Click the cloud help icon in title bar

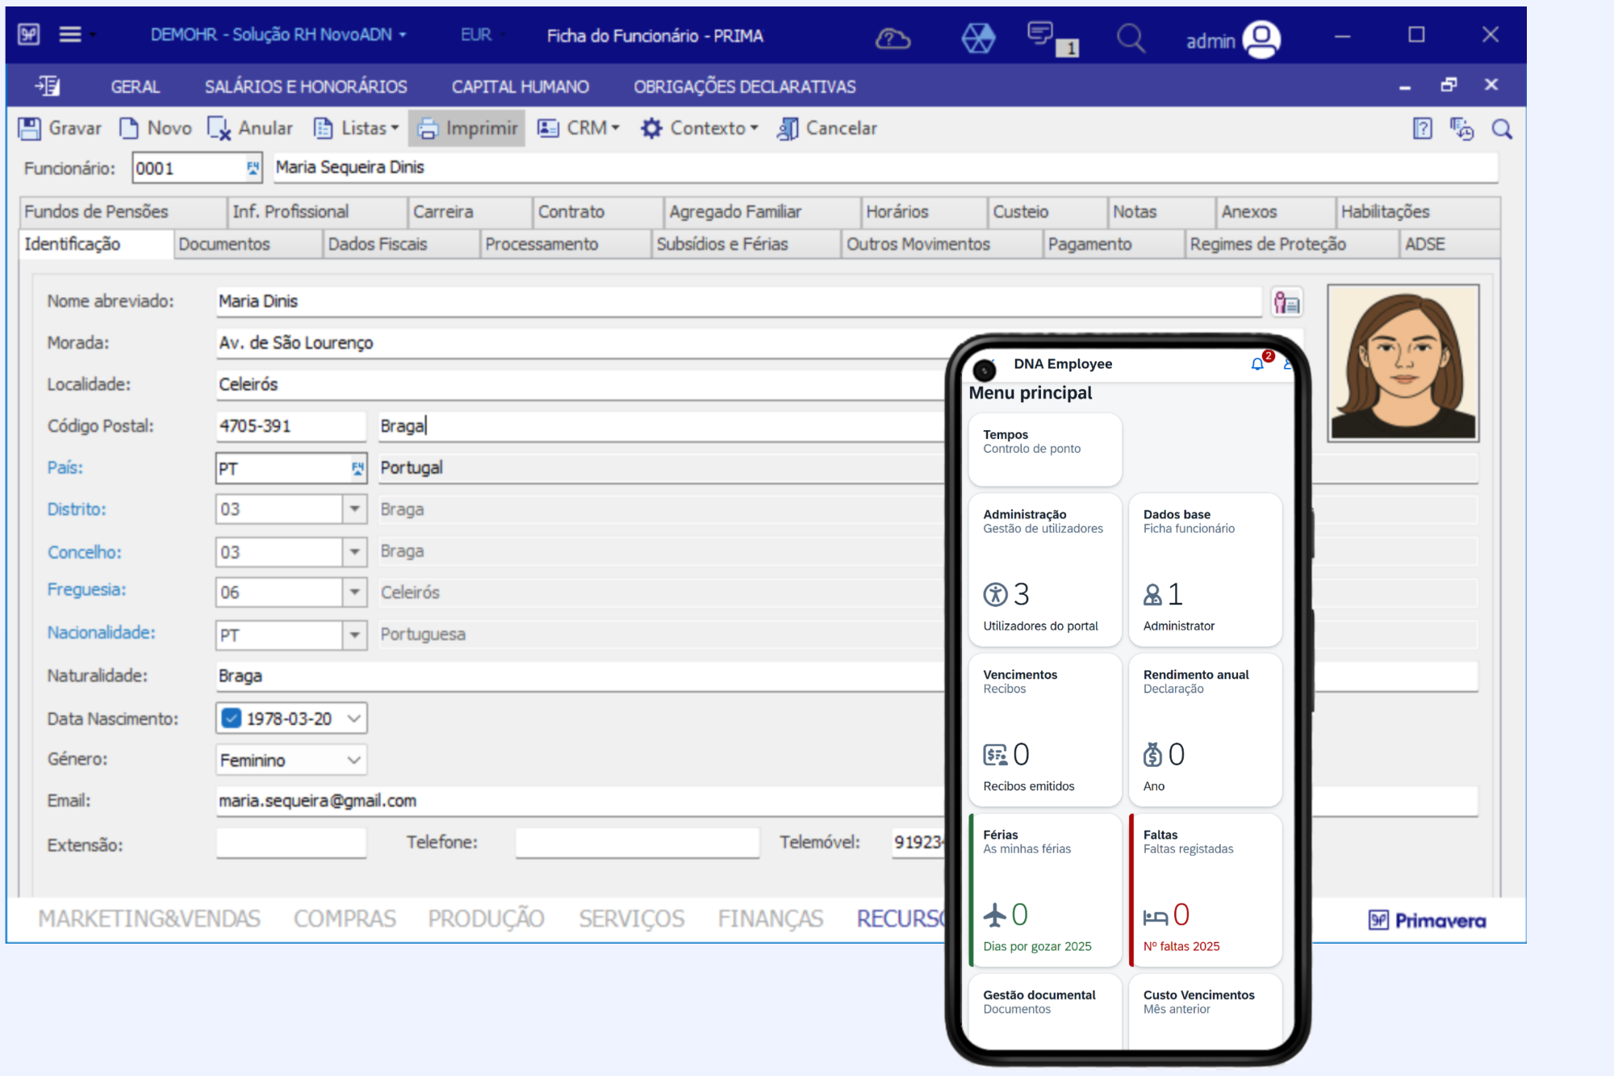893,38
